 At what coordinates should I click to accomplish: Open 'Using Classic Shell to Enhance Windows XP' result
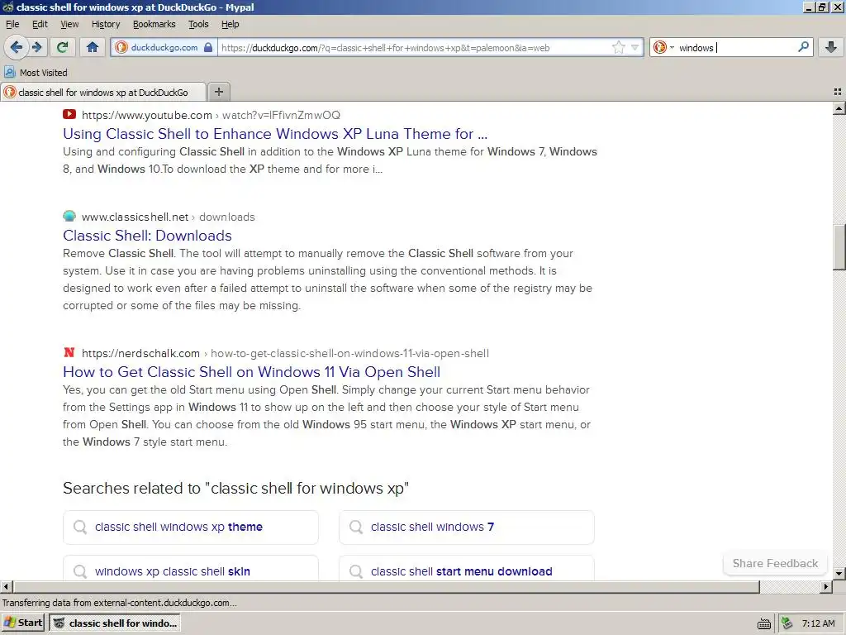pos(275,134)
